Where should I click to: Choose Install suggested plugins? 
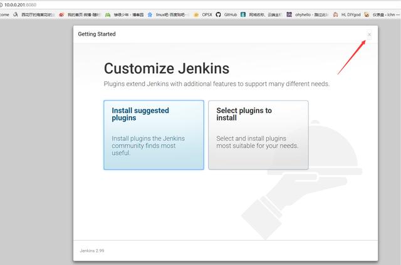(154, 135)
